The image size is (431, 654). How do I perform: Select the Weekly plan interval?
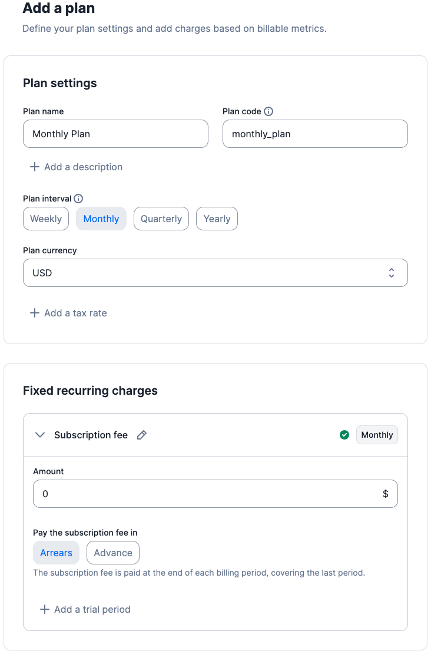click(x=46, y=219)
